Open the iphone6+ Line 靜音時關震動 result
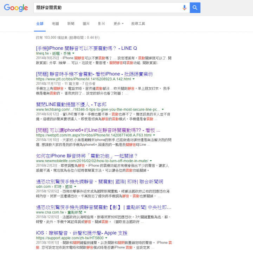 (x=98, y=130)
